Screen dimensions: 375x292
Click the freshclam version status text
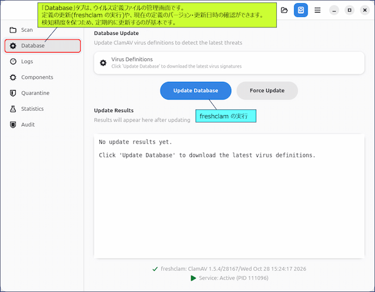tap(233, 269)
